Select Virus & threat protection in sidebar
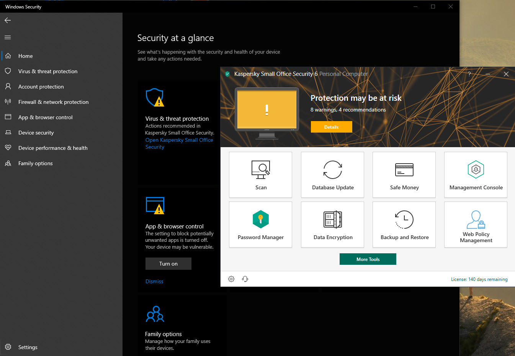 tap(61, 71)
